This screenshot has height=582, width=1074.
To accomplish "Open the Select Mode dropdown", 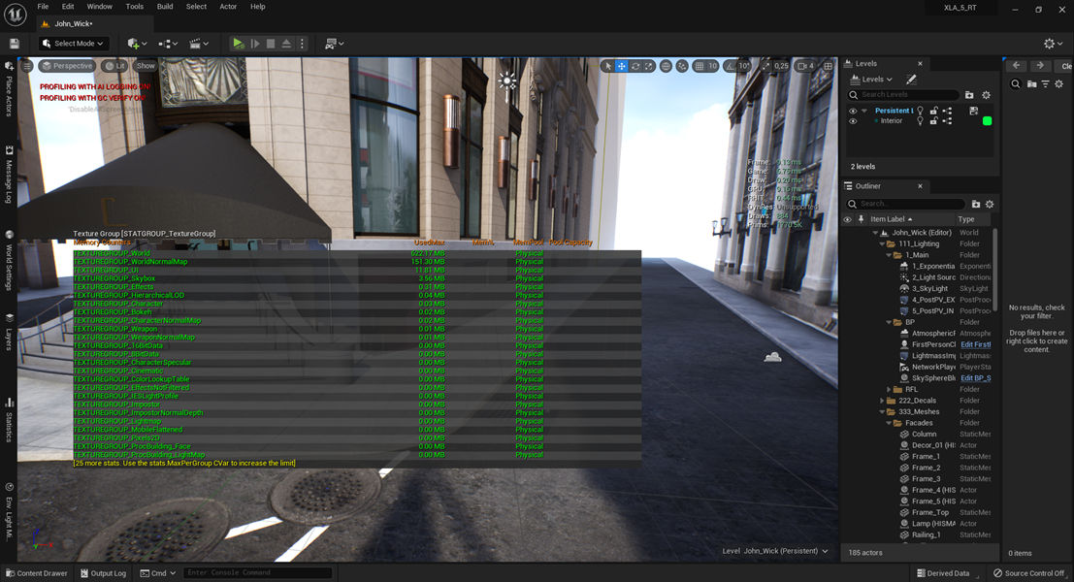I will (x=74, y=43).
